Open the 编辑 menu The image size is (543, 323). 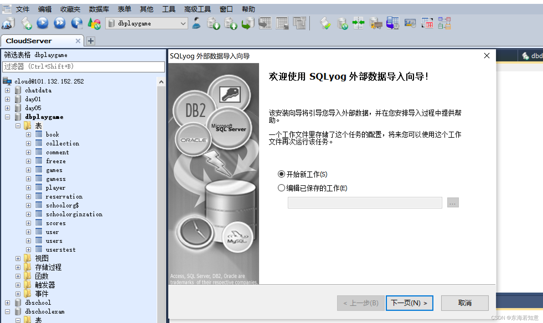tap(45, 9)
